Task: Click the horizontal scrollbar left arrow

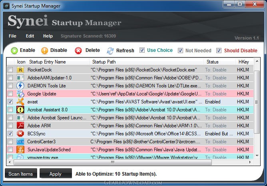Action: [x=10, y=162]
